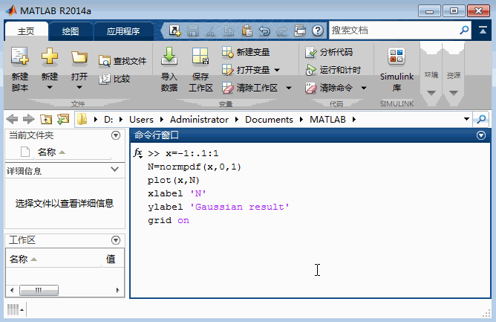The width and height of the screenshot is (496, 322).
Task: Click the fx function browser icon
Action: click(138, 152)
